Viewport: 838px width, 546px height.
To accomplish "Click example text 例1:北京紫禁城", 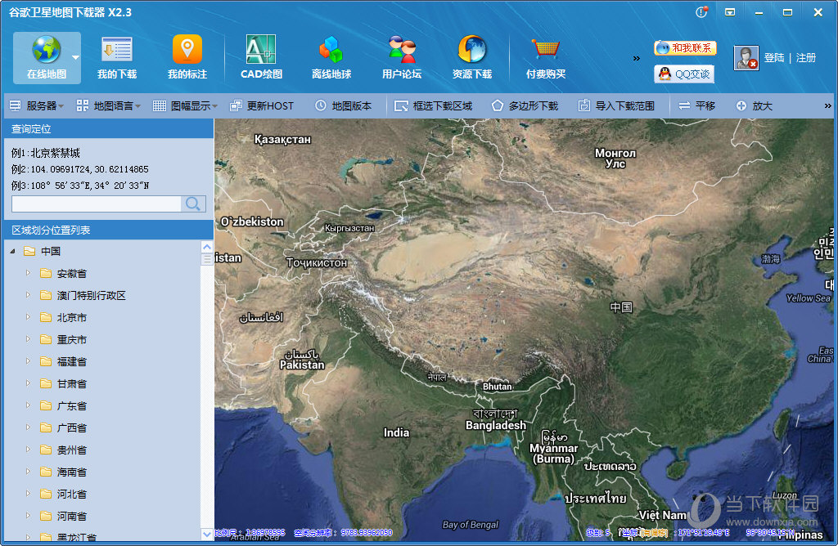I will pyautogui.click(x=46, y=153).
